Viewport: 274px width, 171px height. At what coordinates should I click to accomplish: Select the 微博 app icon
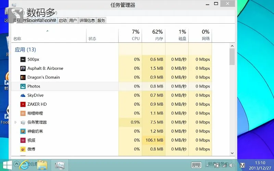pyautogui.click(x=23, y=149)
